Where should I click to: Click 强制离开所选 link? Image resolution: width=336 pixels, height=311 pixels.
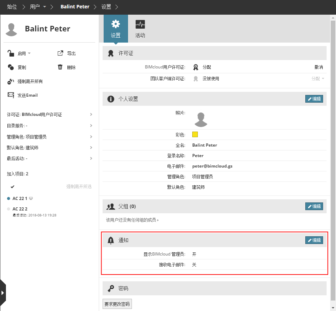click(79, 186)
